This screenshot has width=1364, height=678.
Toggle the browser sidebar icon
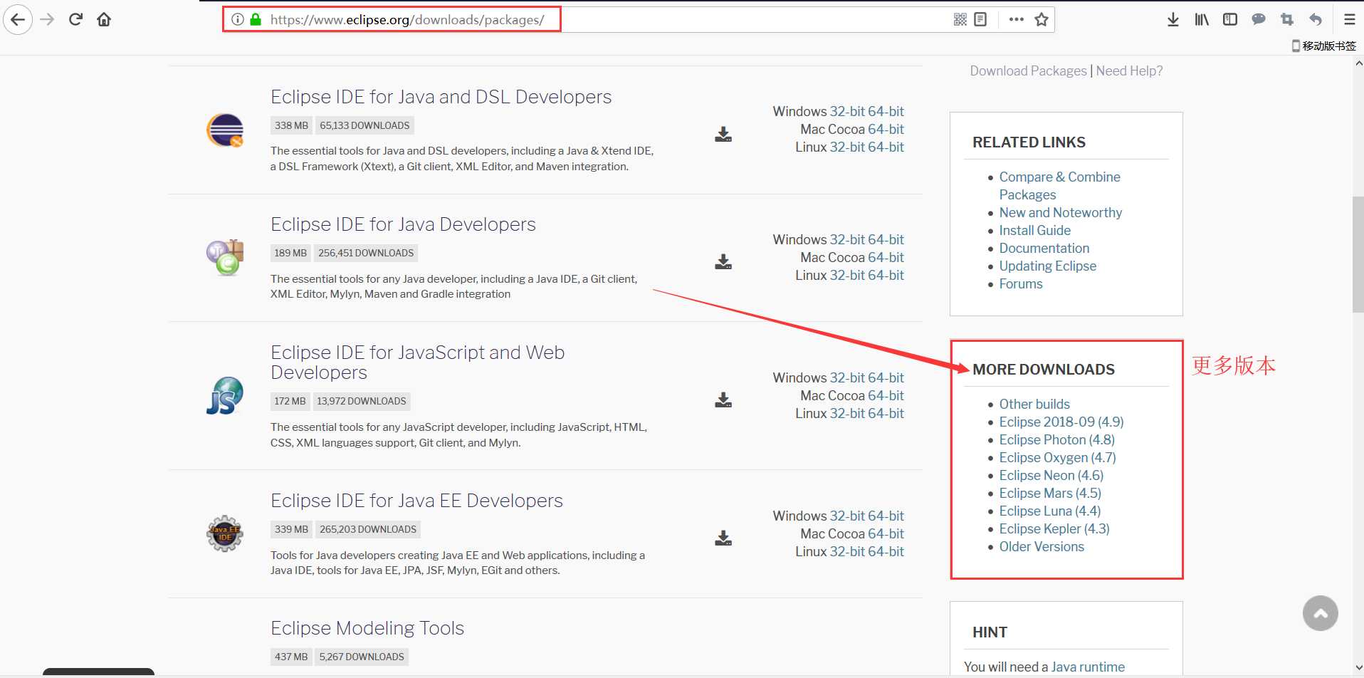click(x=1230, y=19)
